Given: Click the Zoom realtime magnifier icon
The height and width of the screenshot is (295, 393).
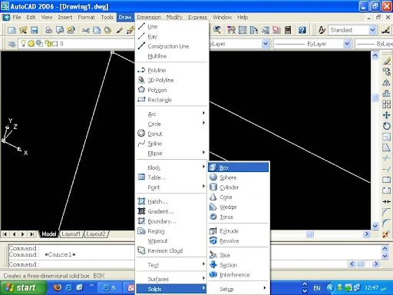Looking at the screenshot, I should click(x=217, y=30).
